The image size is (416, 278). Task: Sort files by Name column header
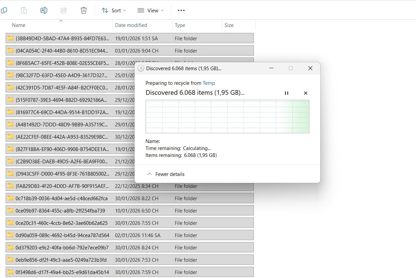point(19,25)
